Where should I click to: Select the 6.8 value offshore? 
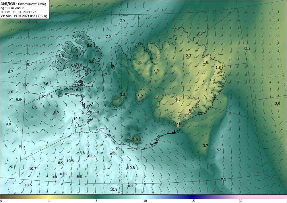coord(35,107)
